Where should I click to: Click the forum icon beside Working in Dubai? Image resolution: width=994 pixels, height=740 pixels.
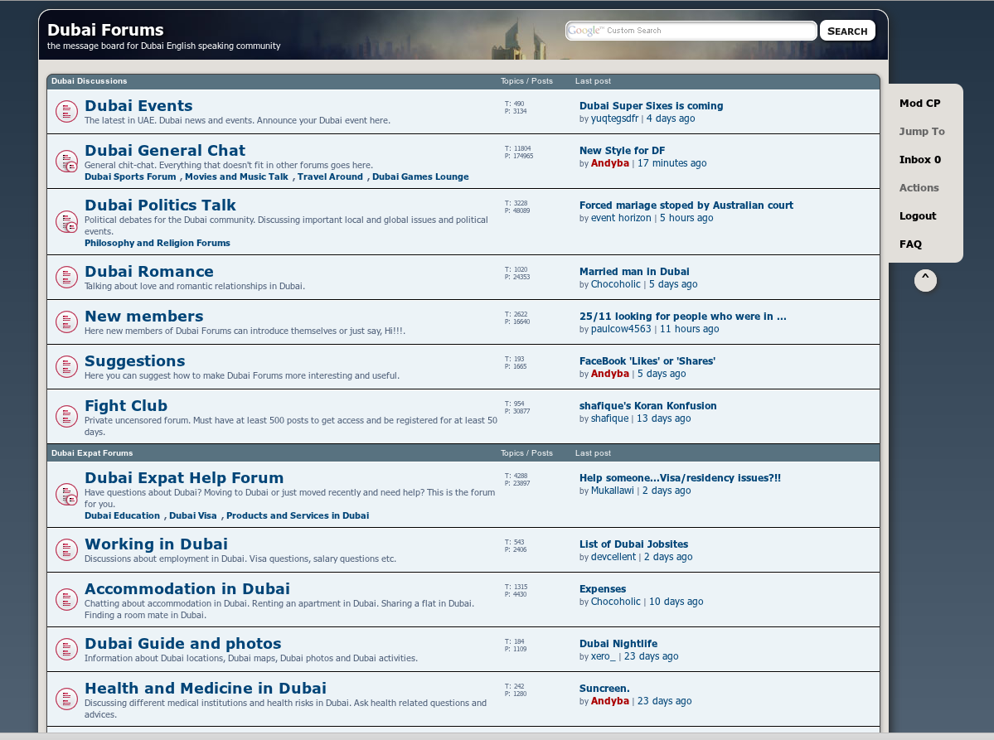66,549
